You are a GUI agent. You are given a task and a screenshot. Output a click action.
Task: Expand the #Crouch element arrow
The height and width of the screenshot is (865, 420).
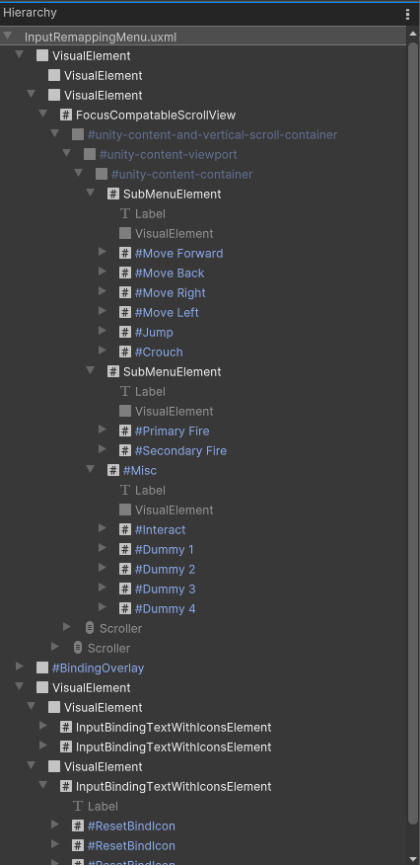[102, 351]
